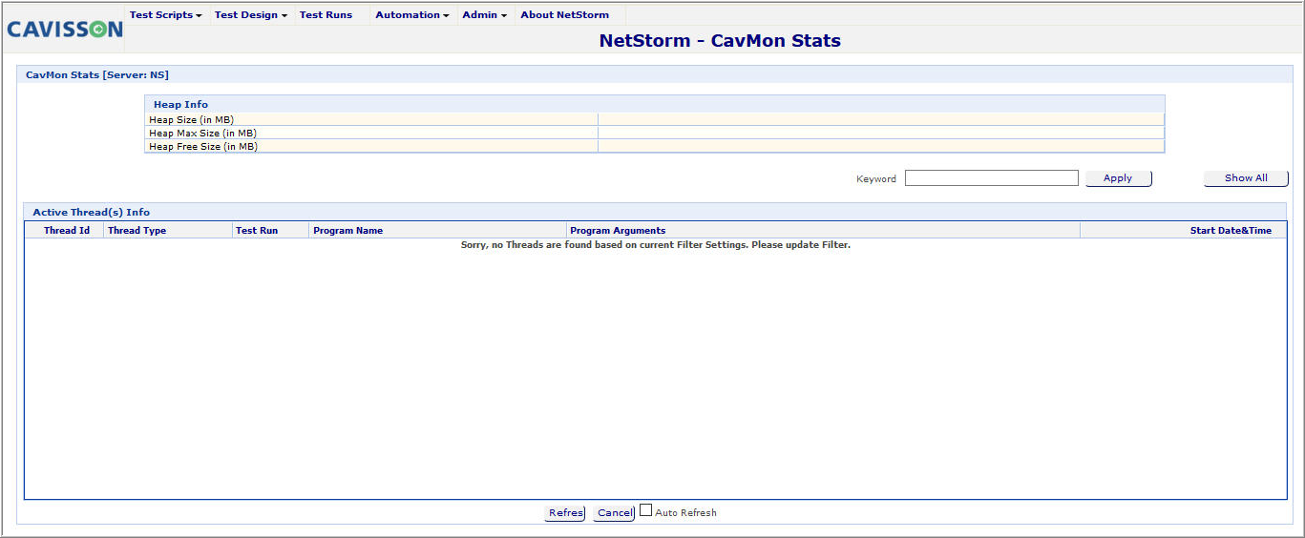The image size is (1305, 538).
Task: Click the NetStorm - CavMon Stats heading
Action: (x=720, y=41)
